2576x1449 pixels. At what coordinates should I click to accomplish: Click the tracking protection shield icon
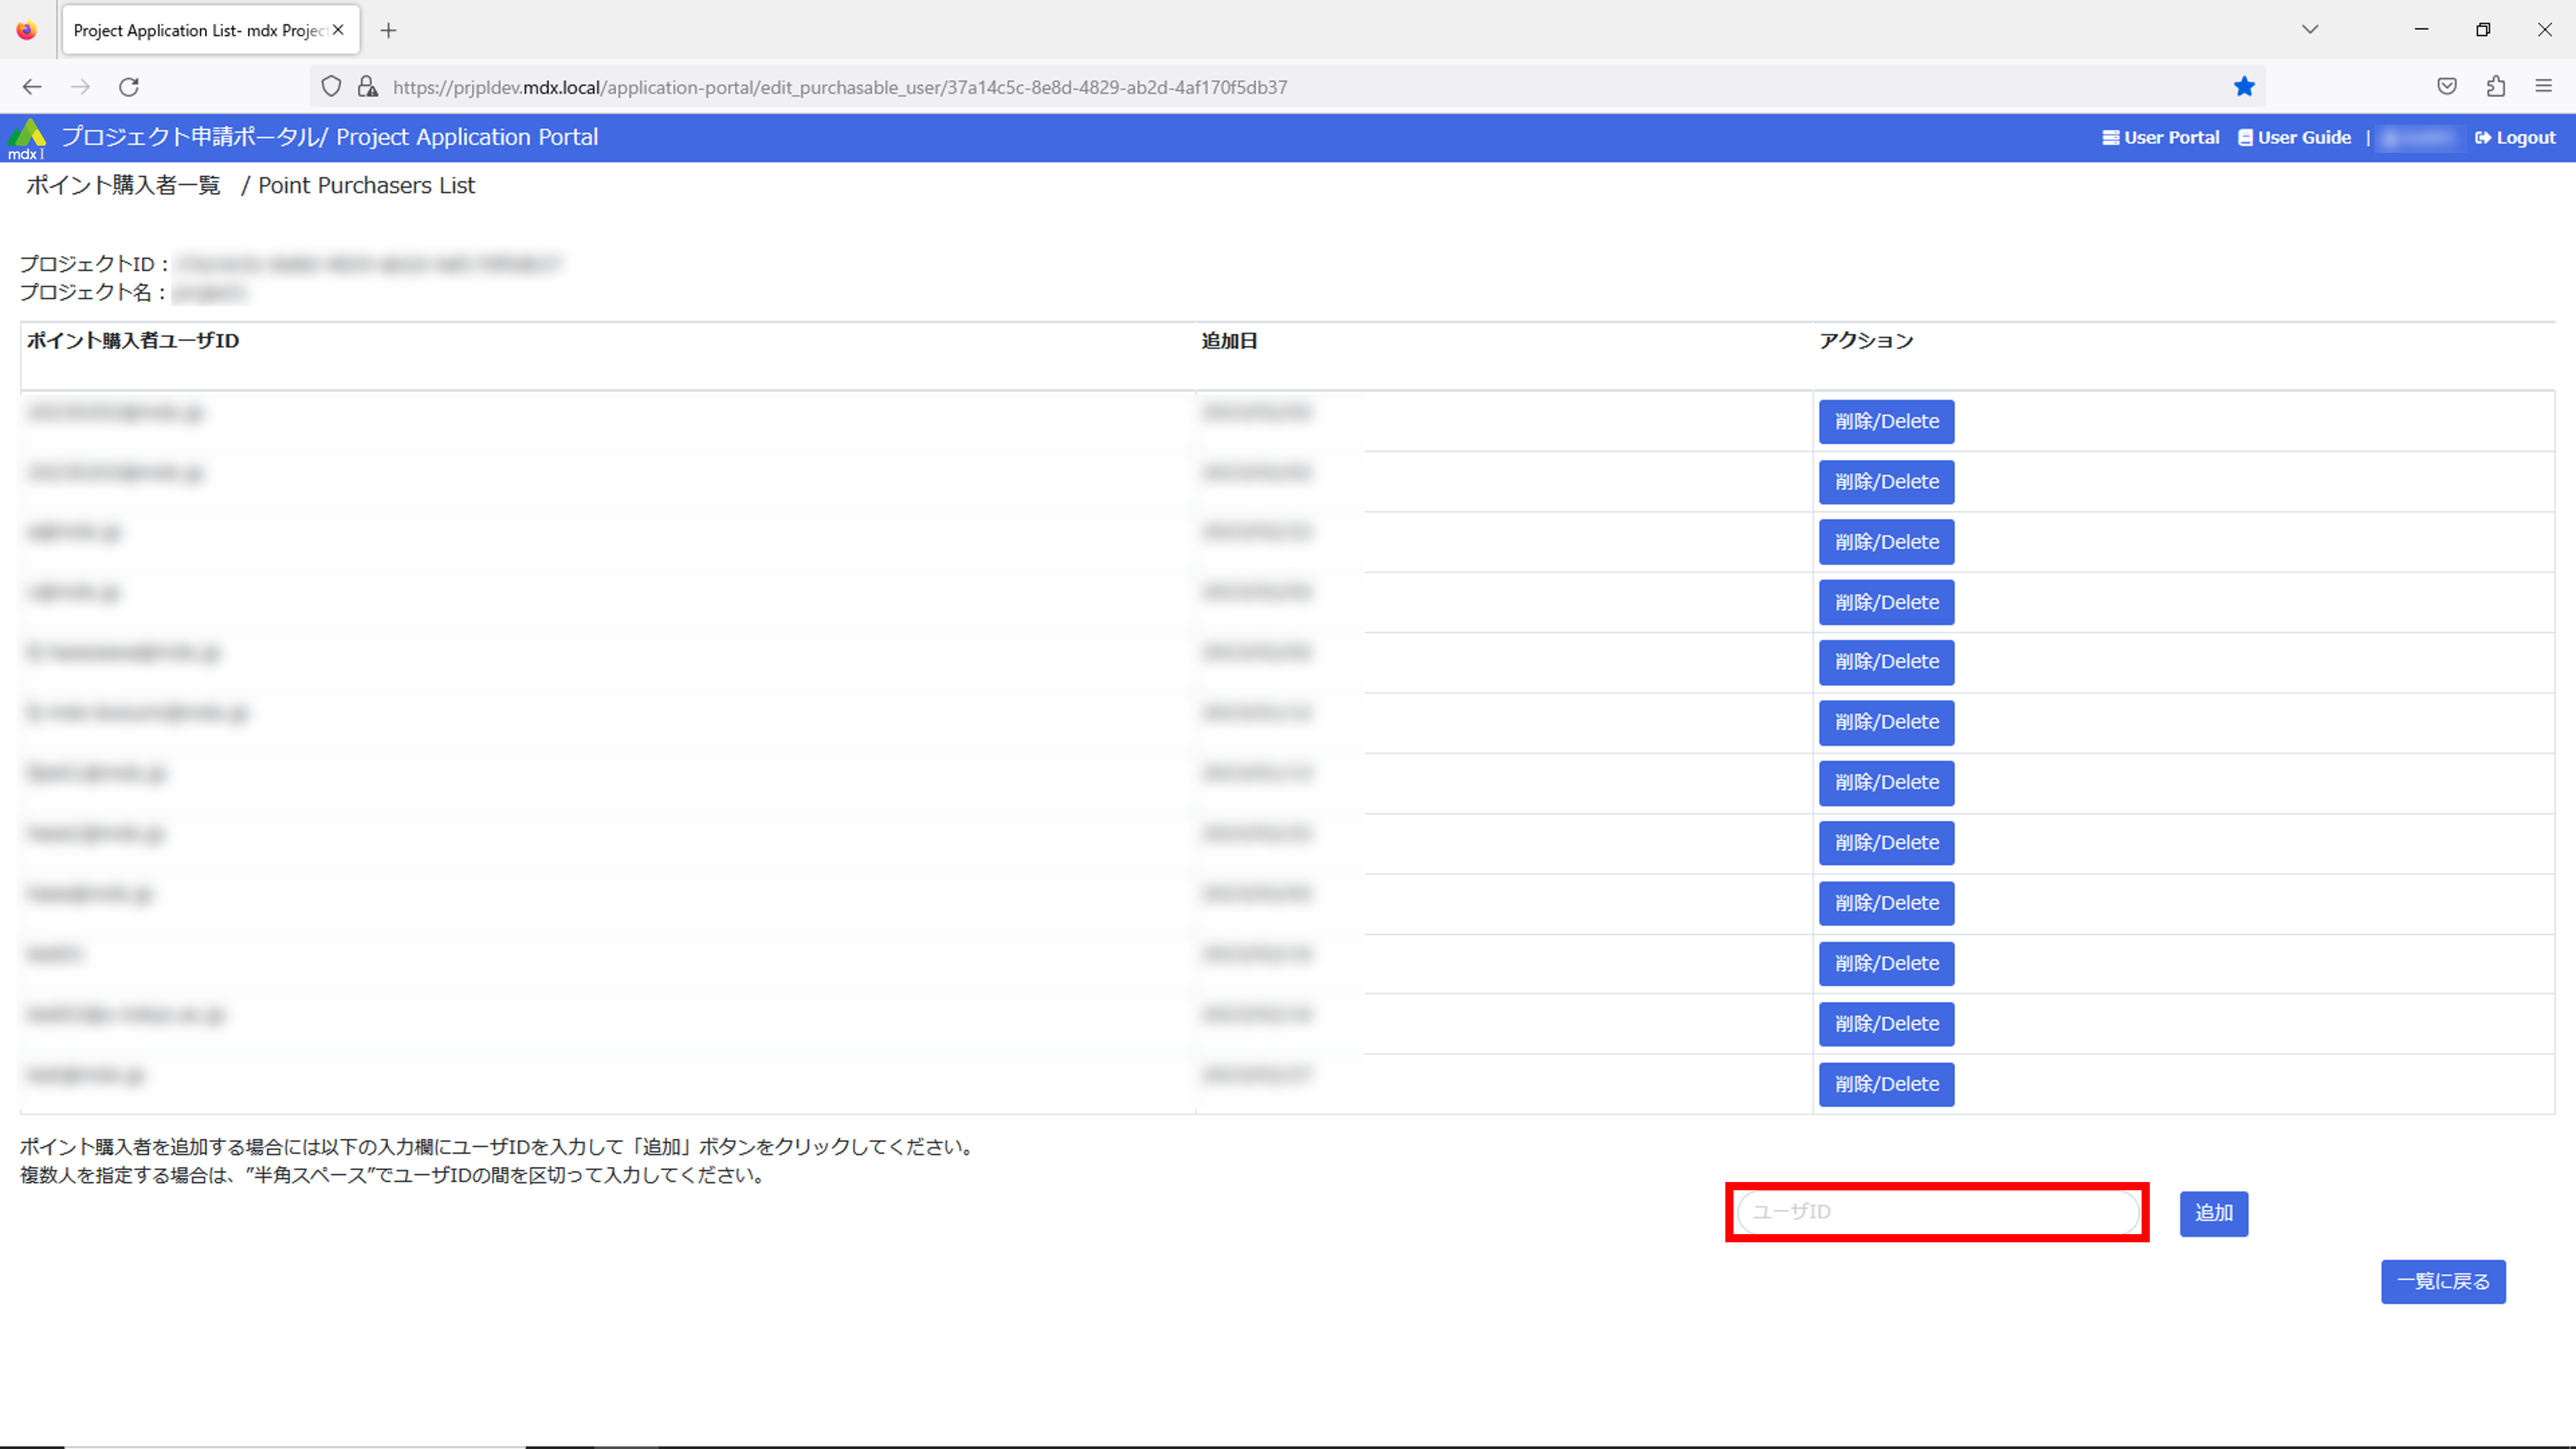coord(331,87)
